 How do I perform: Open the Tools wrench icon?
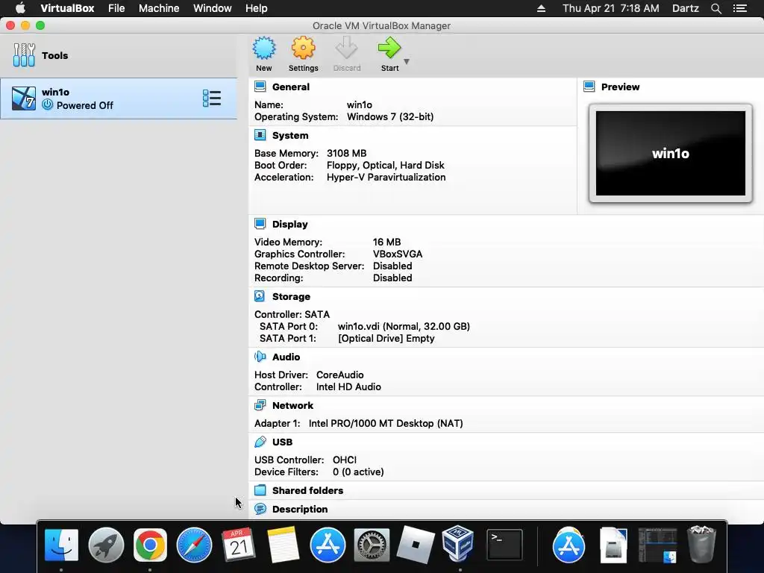pos(24,55)
